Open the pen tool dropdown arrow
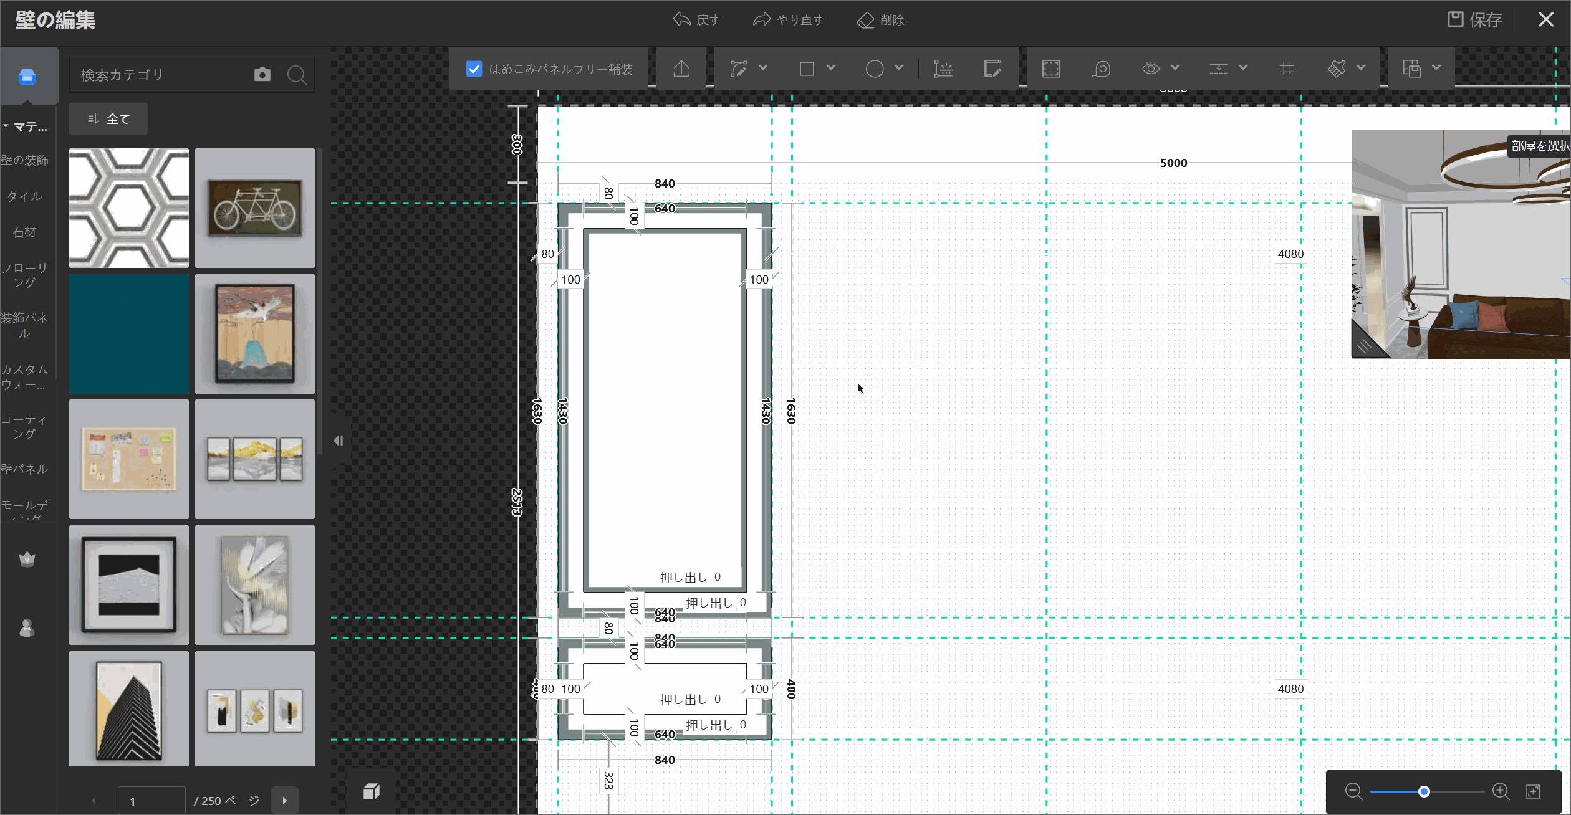 point(763,67)
